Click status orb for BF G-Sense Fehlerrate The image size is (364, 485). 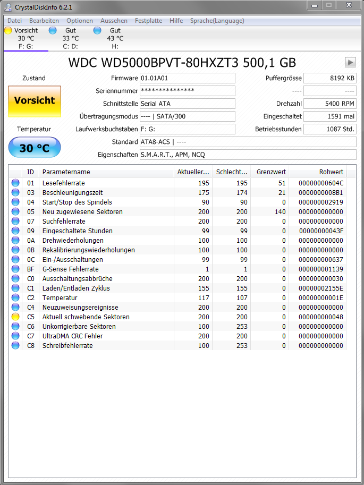(x=15, y=269)
